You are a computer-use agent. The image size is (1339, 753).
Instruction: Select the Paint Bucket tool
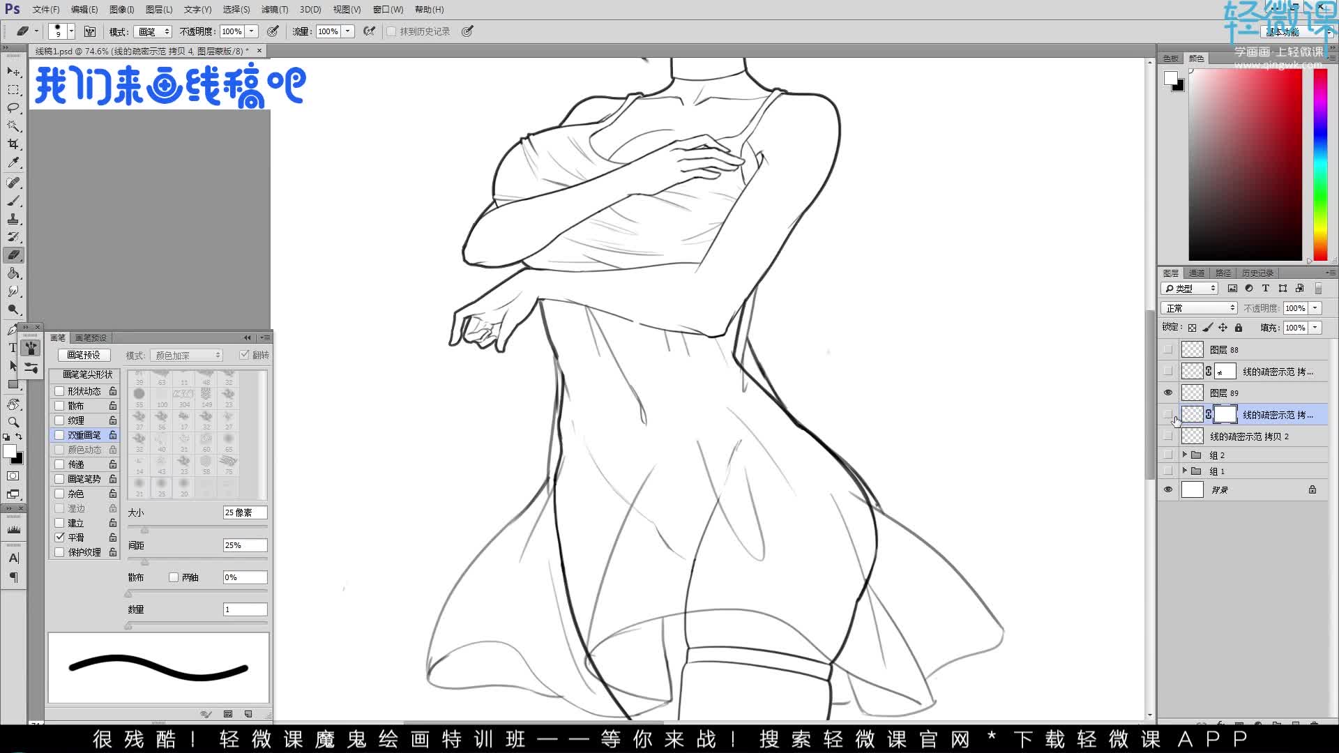pos(13,273)
